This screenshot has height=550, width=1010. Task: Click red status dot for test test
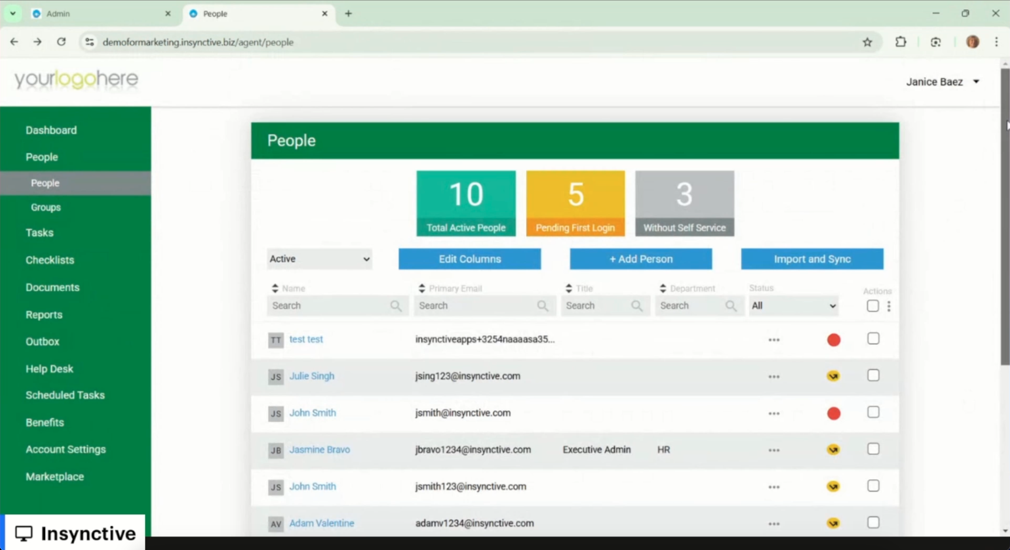pyautogui.click(x=834, y=340)
